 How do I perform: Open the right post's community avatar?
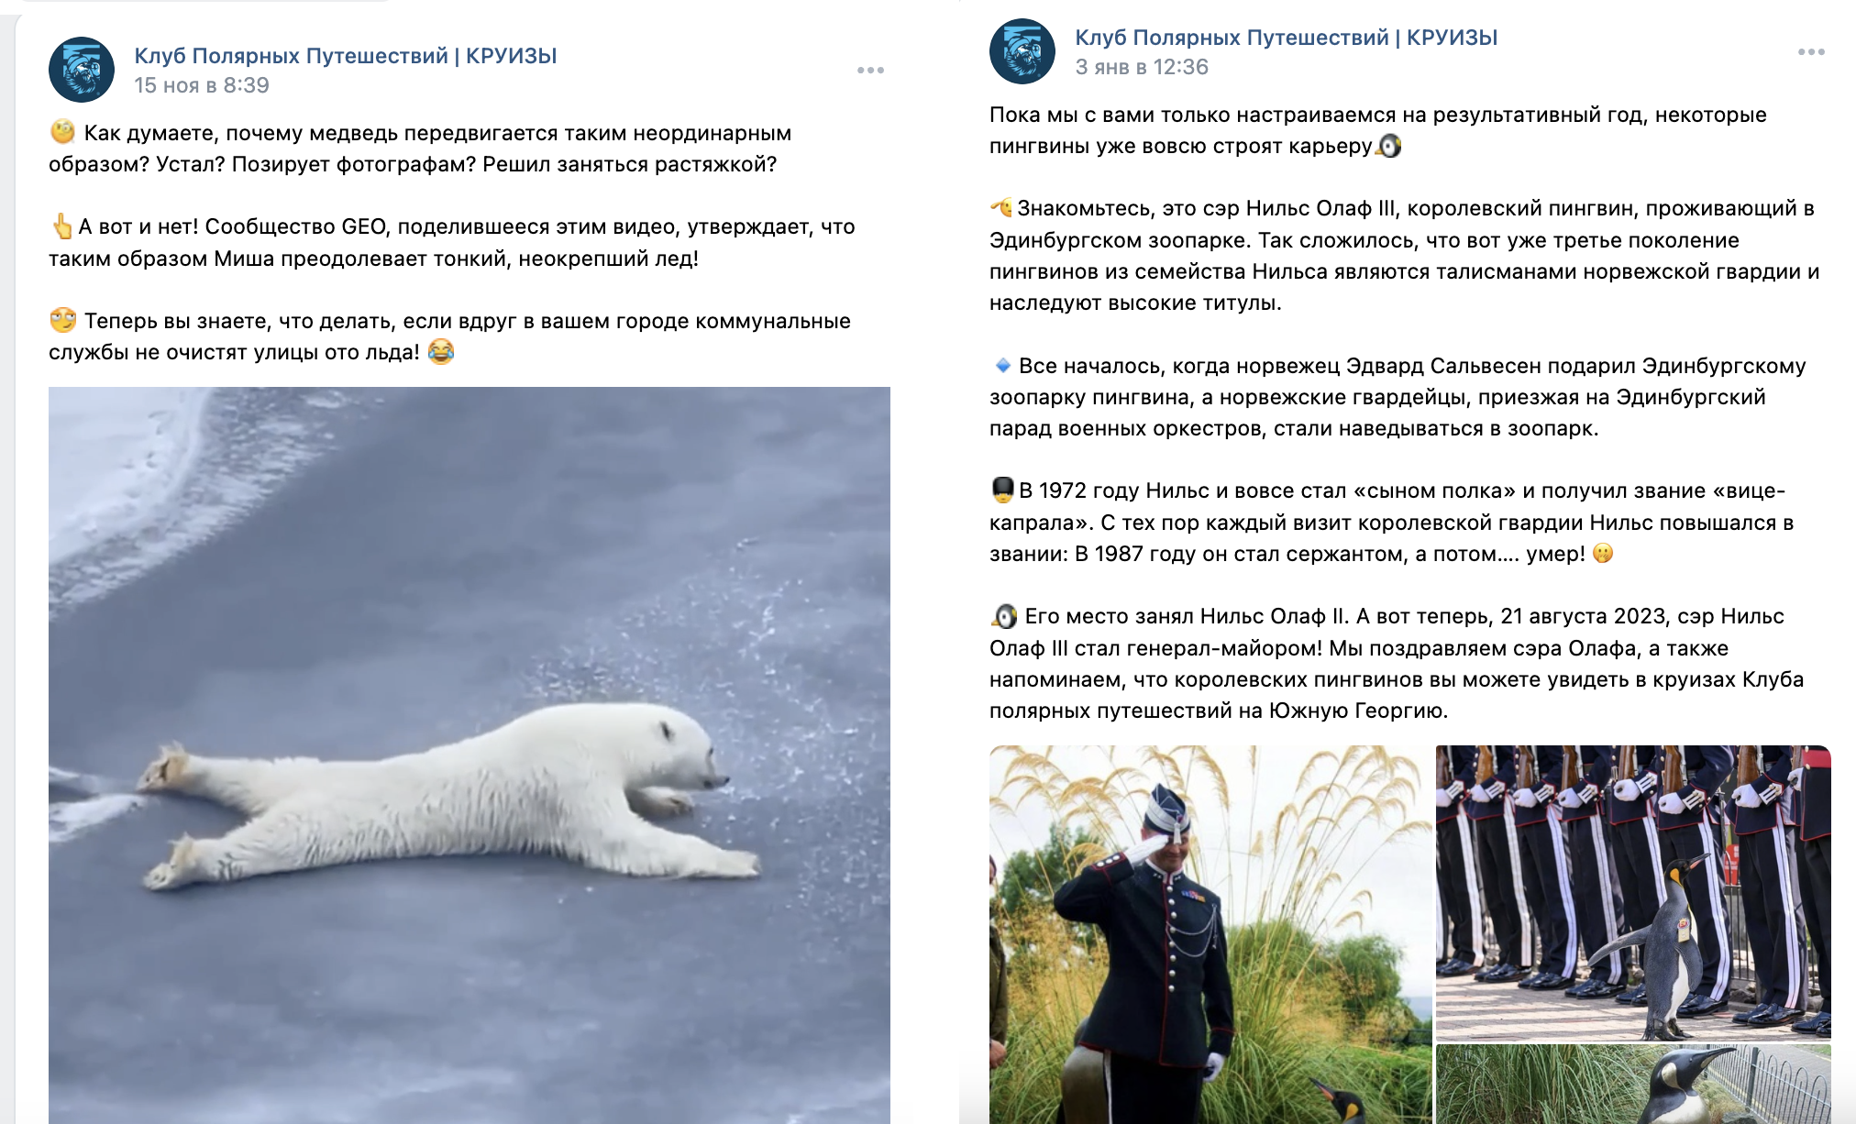tap(1022, 51)
